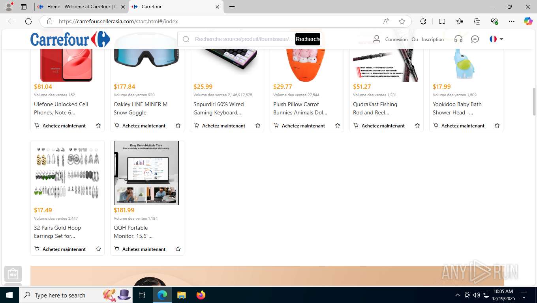Open Edge Settings and more menu
Viewport: 537px width, 303px height.
click(x=512, y=21)
